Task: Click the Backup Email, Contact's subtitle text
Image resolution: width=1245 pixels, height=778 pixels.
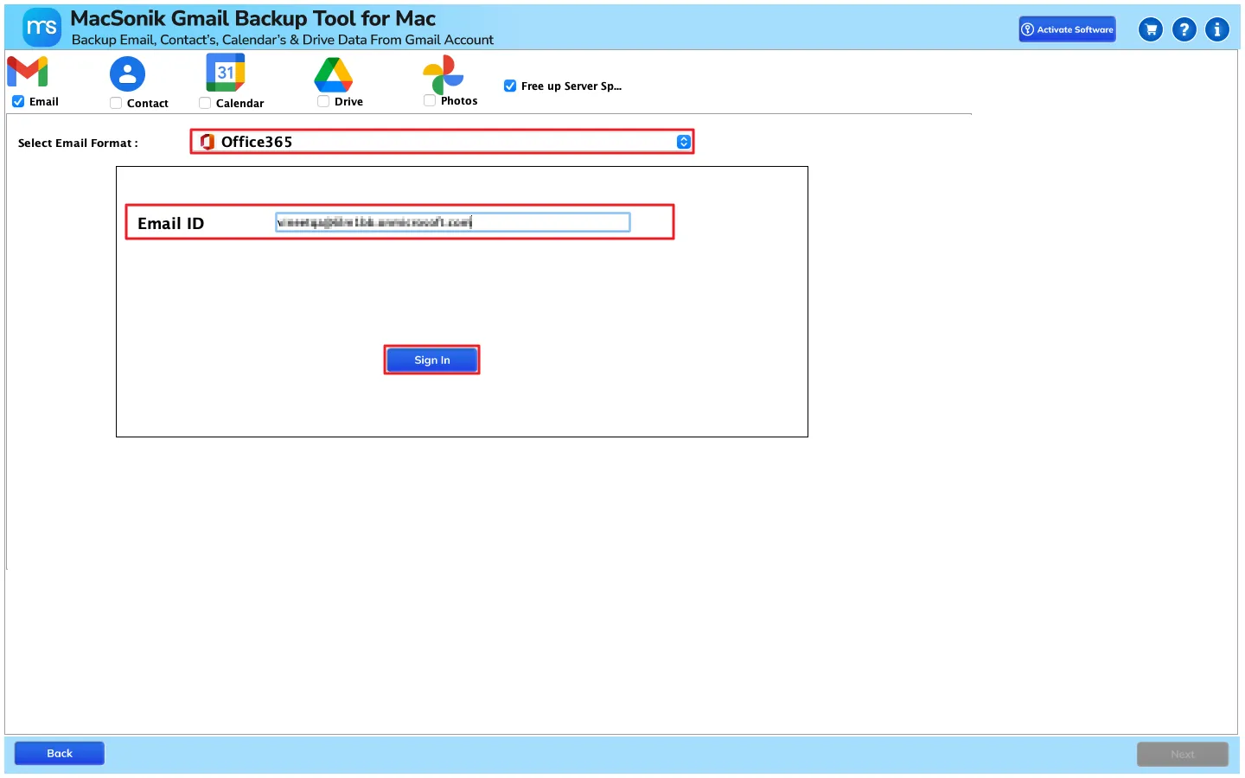Action: click(x=283, y=40)
